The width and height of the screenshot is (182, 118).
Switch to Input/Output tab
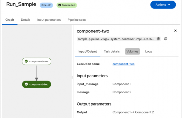pos(88,51)
